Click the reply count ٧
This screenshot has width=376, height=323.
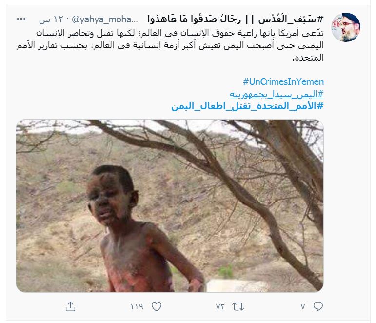[303, 307]
